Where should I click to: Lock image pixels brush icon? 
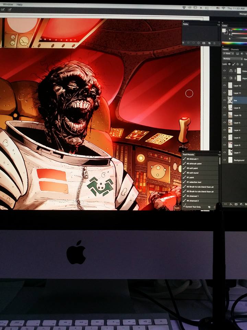point(234,64)
